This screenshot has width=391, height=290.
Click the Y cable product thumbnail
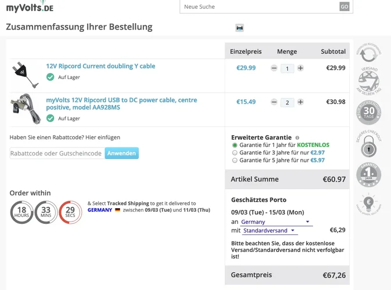tap(23, 72)
